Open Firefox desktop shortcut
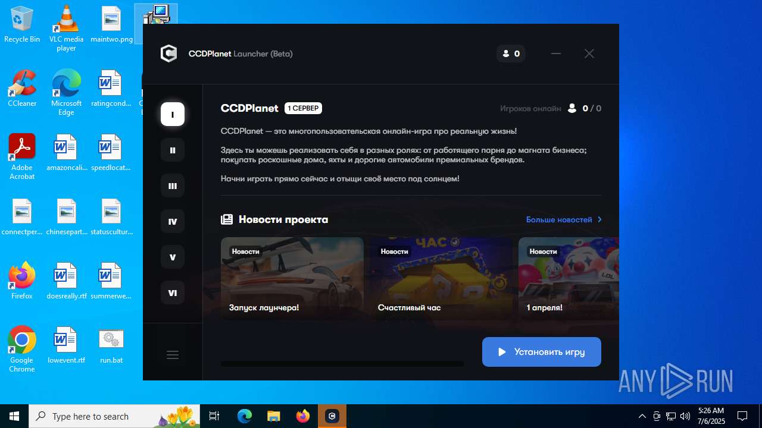The image size is (762, 428). pos(22,282)
